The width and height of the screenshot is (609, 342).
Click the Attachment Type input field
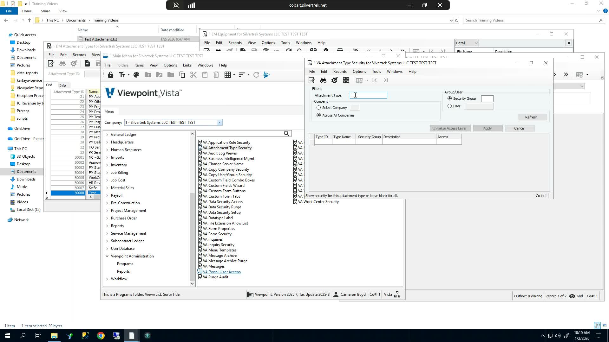(x=369, y=95)
